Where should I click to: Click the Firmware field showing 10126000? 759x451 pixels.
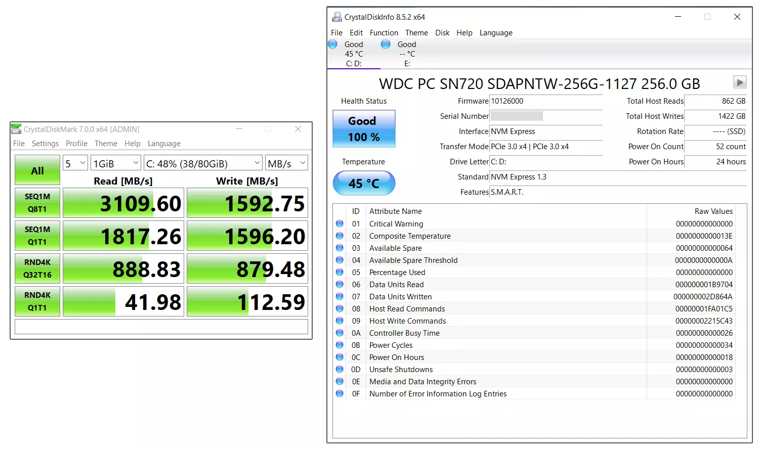[546, 101]
